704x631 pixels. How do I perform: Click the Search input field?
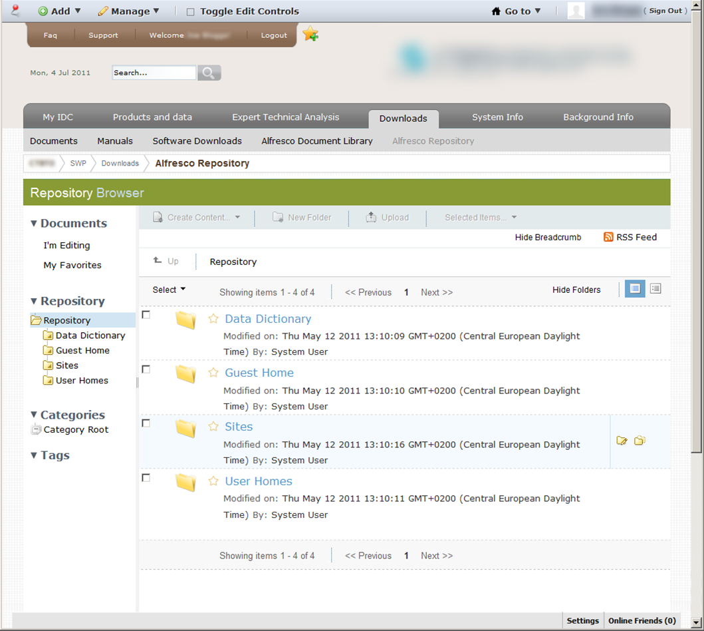coord(154,73)
